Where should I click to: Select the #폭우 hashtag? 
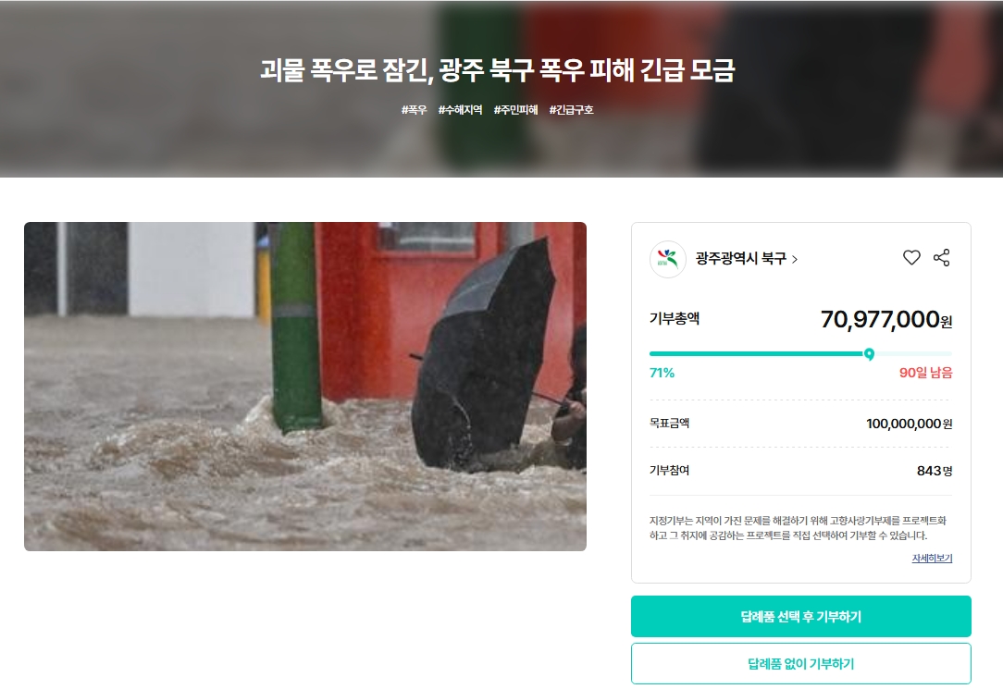(414, 110)
